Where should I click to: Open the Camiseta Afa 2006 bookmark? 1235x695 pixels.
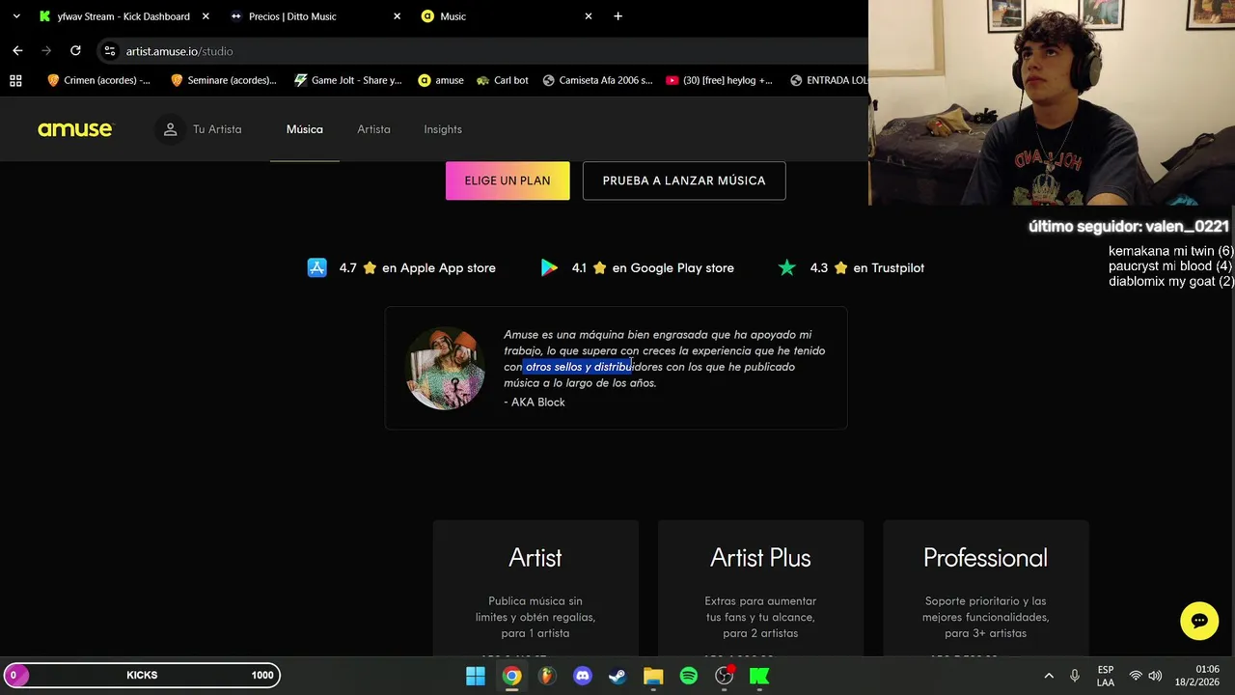(x=597, y=80)
